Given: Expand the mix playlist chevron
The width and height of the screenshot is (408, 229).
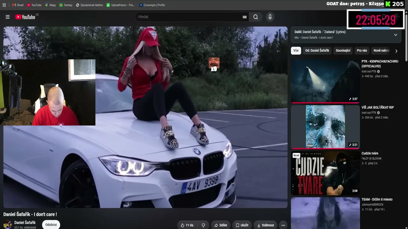Looking at the screenshot, I should coord(396,35).
